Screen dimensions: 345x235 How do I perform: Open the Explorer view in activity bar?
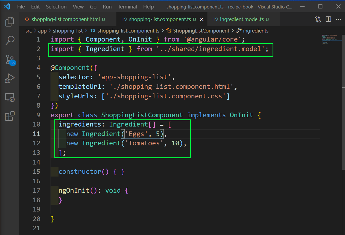click(10, 22)
